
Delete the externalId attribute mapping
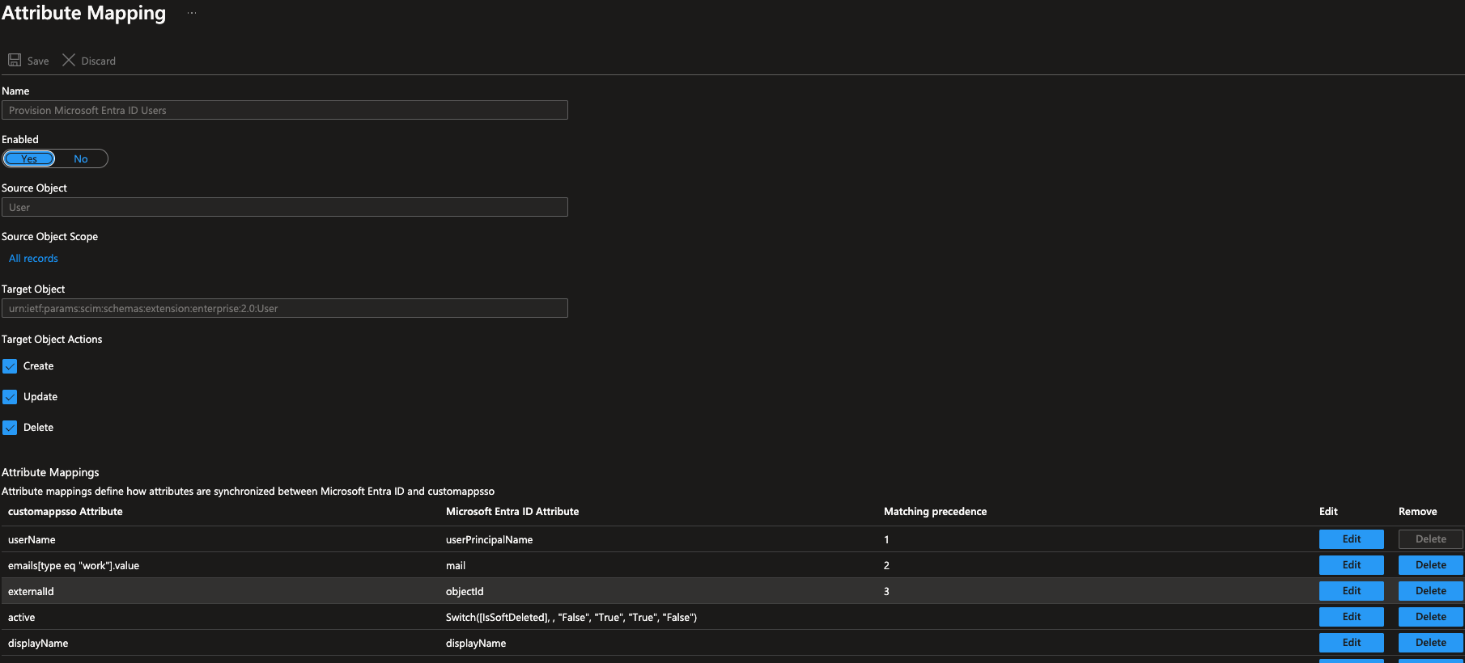1430,591
